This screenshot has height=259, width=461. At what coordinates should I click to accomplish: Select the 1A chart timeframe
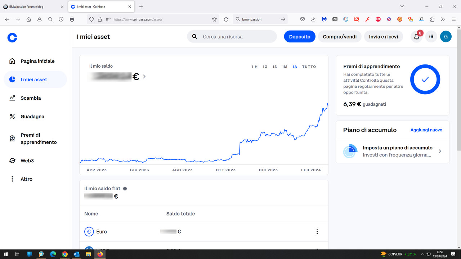pyautogui.click(x=295, y=67)
